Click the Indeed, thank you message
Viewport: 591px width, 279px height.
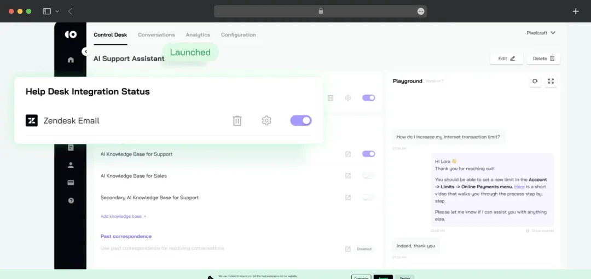416,246
